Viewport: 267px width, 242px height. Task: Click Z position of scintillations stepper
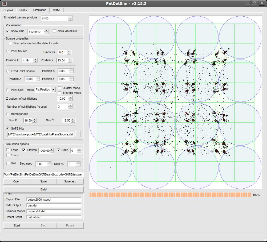[71, 99]
